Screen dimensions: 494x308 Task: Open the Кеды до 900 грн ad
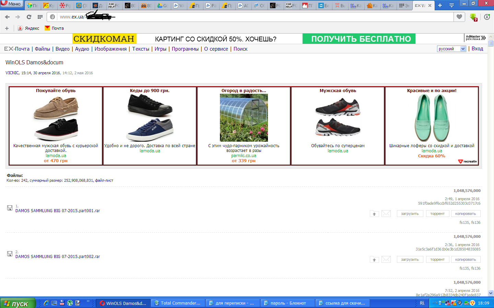pos(150,126)
